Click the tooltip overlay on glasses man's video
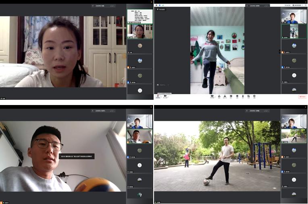 coord(77,156)
